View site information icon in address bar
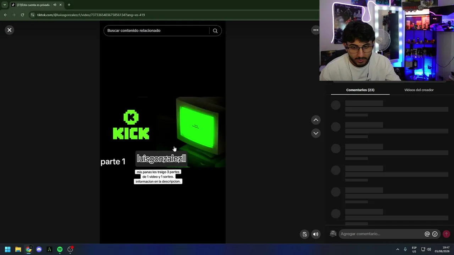Viewport: 454px width, 255px height. coord(33,15)
